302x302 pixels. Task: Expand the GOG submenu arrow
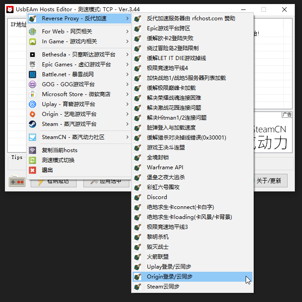(127, 84)
